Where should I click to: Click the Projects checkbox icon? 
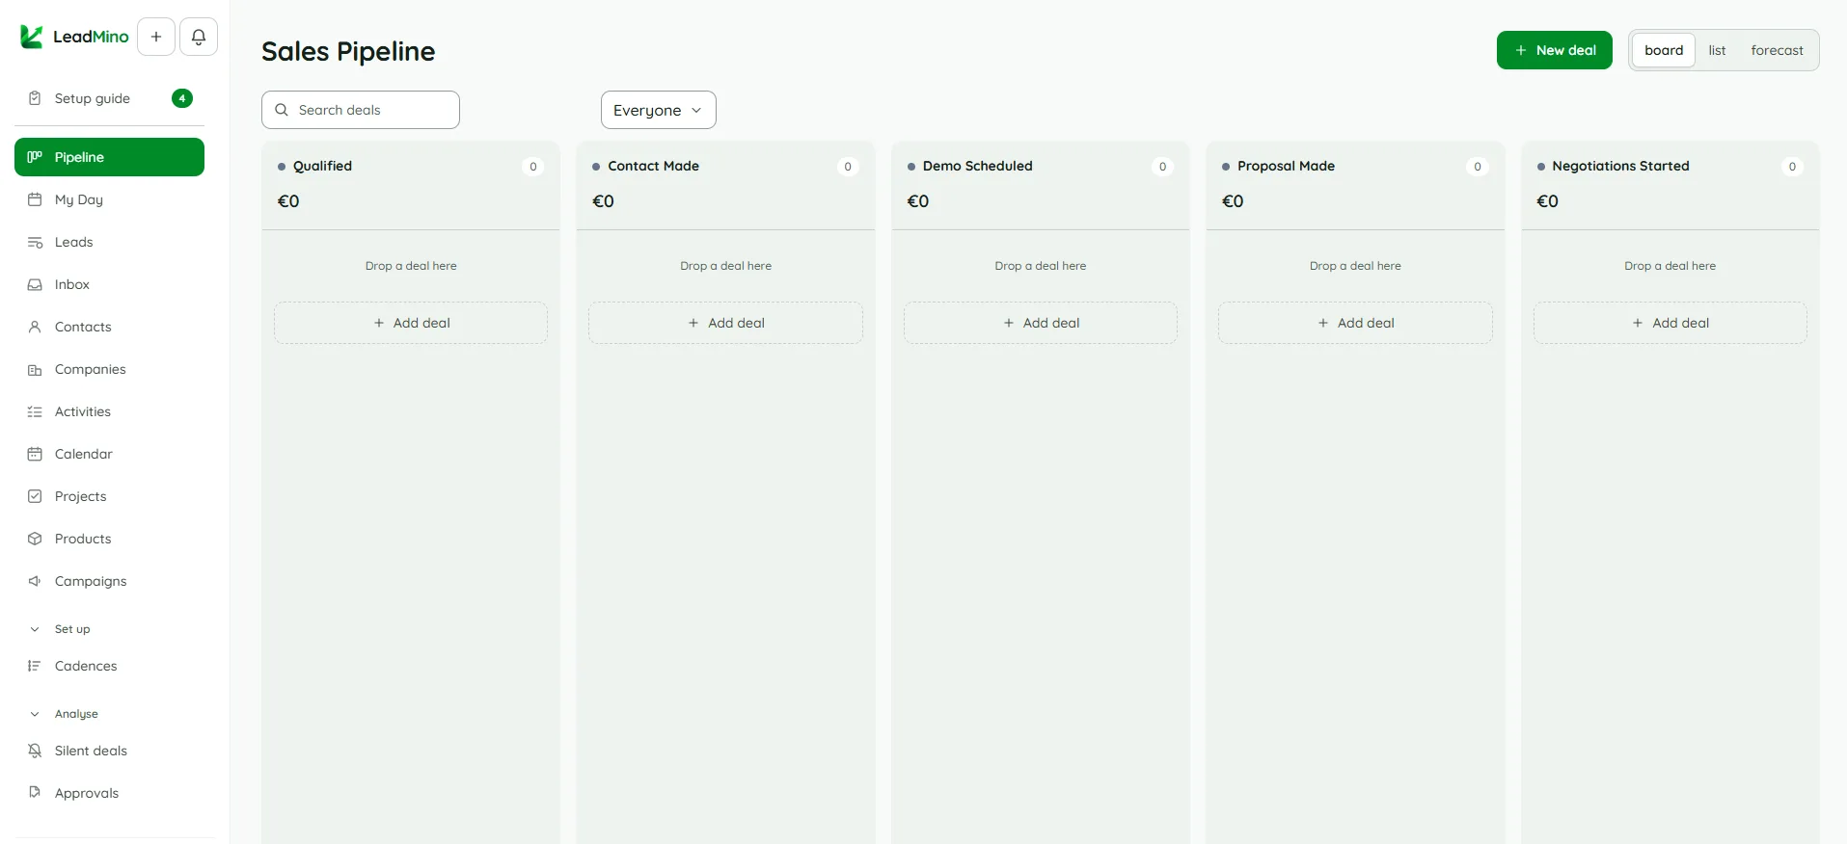tap(35, 496)
